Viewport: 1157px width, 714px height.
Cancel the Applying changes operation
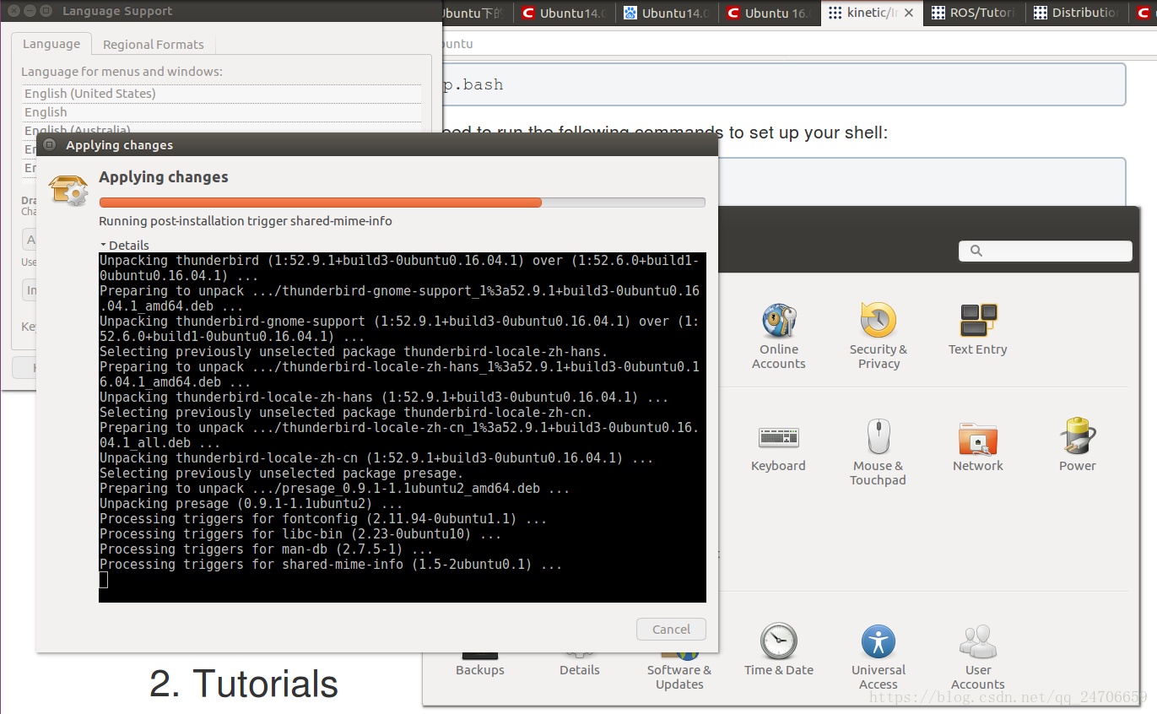[671, 630]
